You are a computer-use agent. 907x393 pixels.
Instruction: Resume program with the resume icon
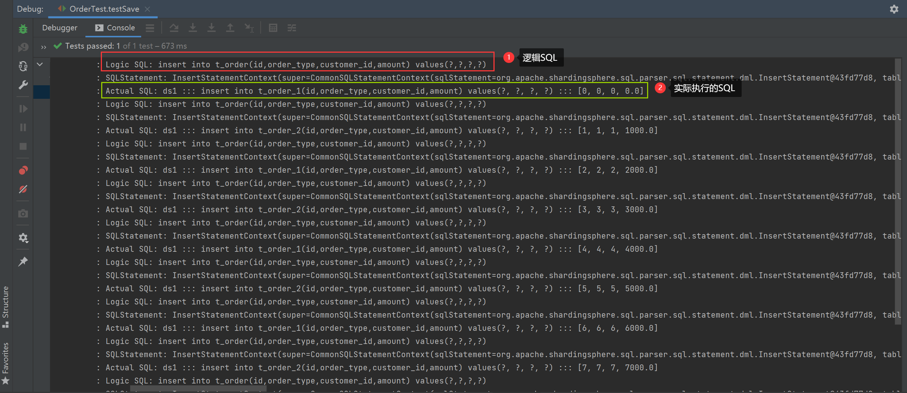[23, 109]
